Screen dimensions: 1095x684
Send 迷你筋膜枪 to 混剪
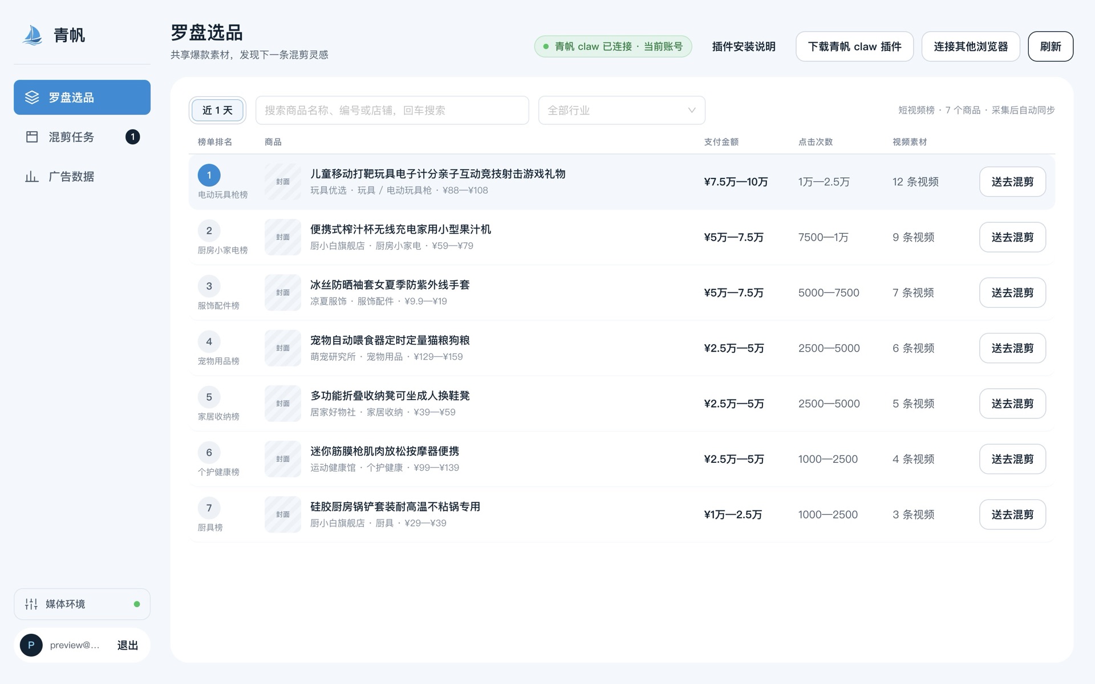click(x=1012, y=459)
